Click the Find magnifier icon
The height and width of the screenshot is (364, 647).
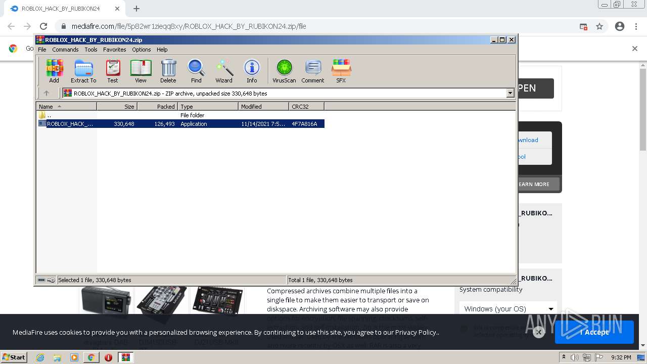[x=196, y=71]
